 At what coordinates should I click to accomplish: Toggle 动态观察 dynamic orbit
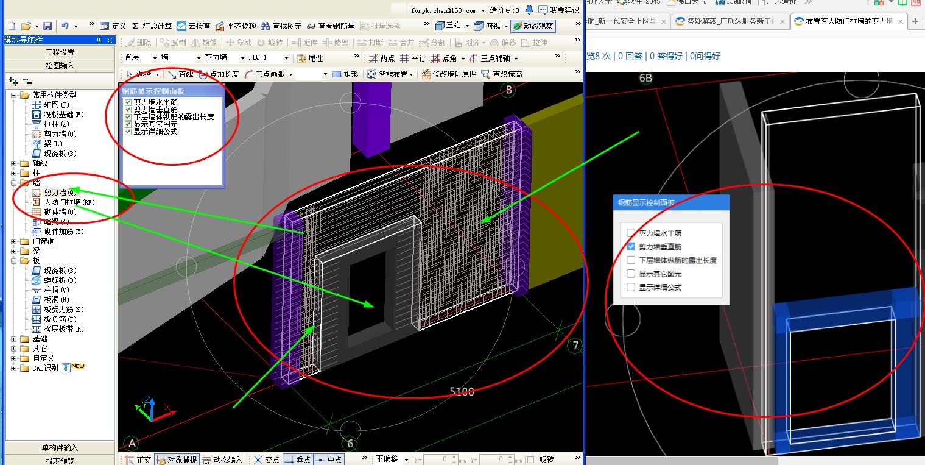533,26
